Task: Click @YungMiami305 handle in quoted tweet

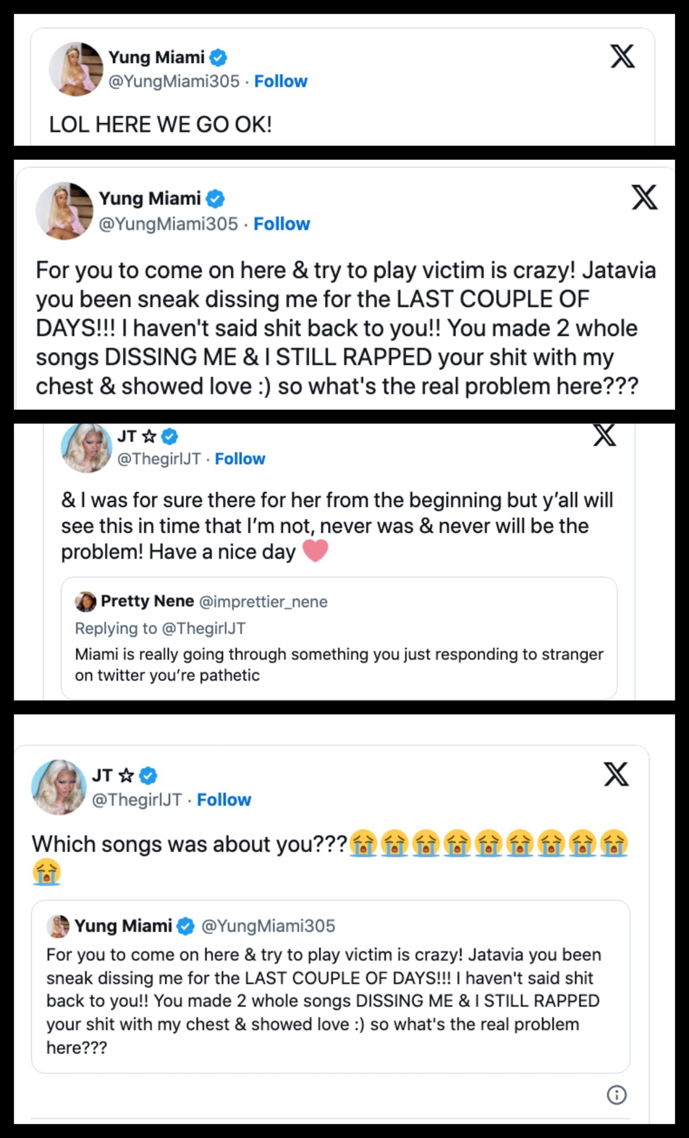Action: [x=268, y=926]
